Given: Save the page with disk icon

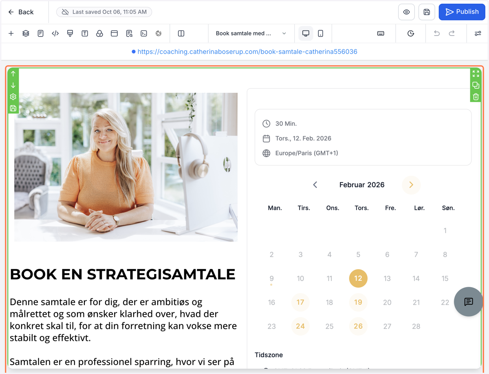Looking at the screenshot, I should [x=427, y=12].
